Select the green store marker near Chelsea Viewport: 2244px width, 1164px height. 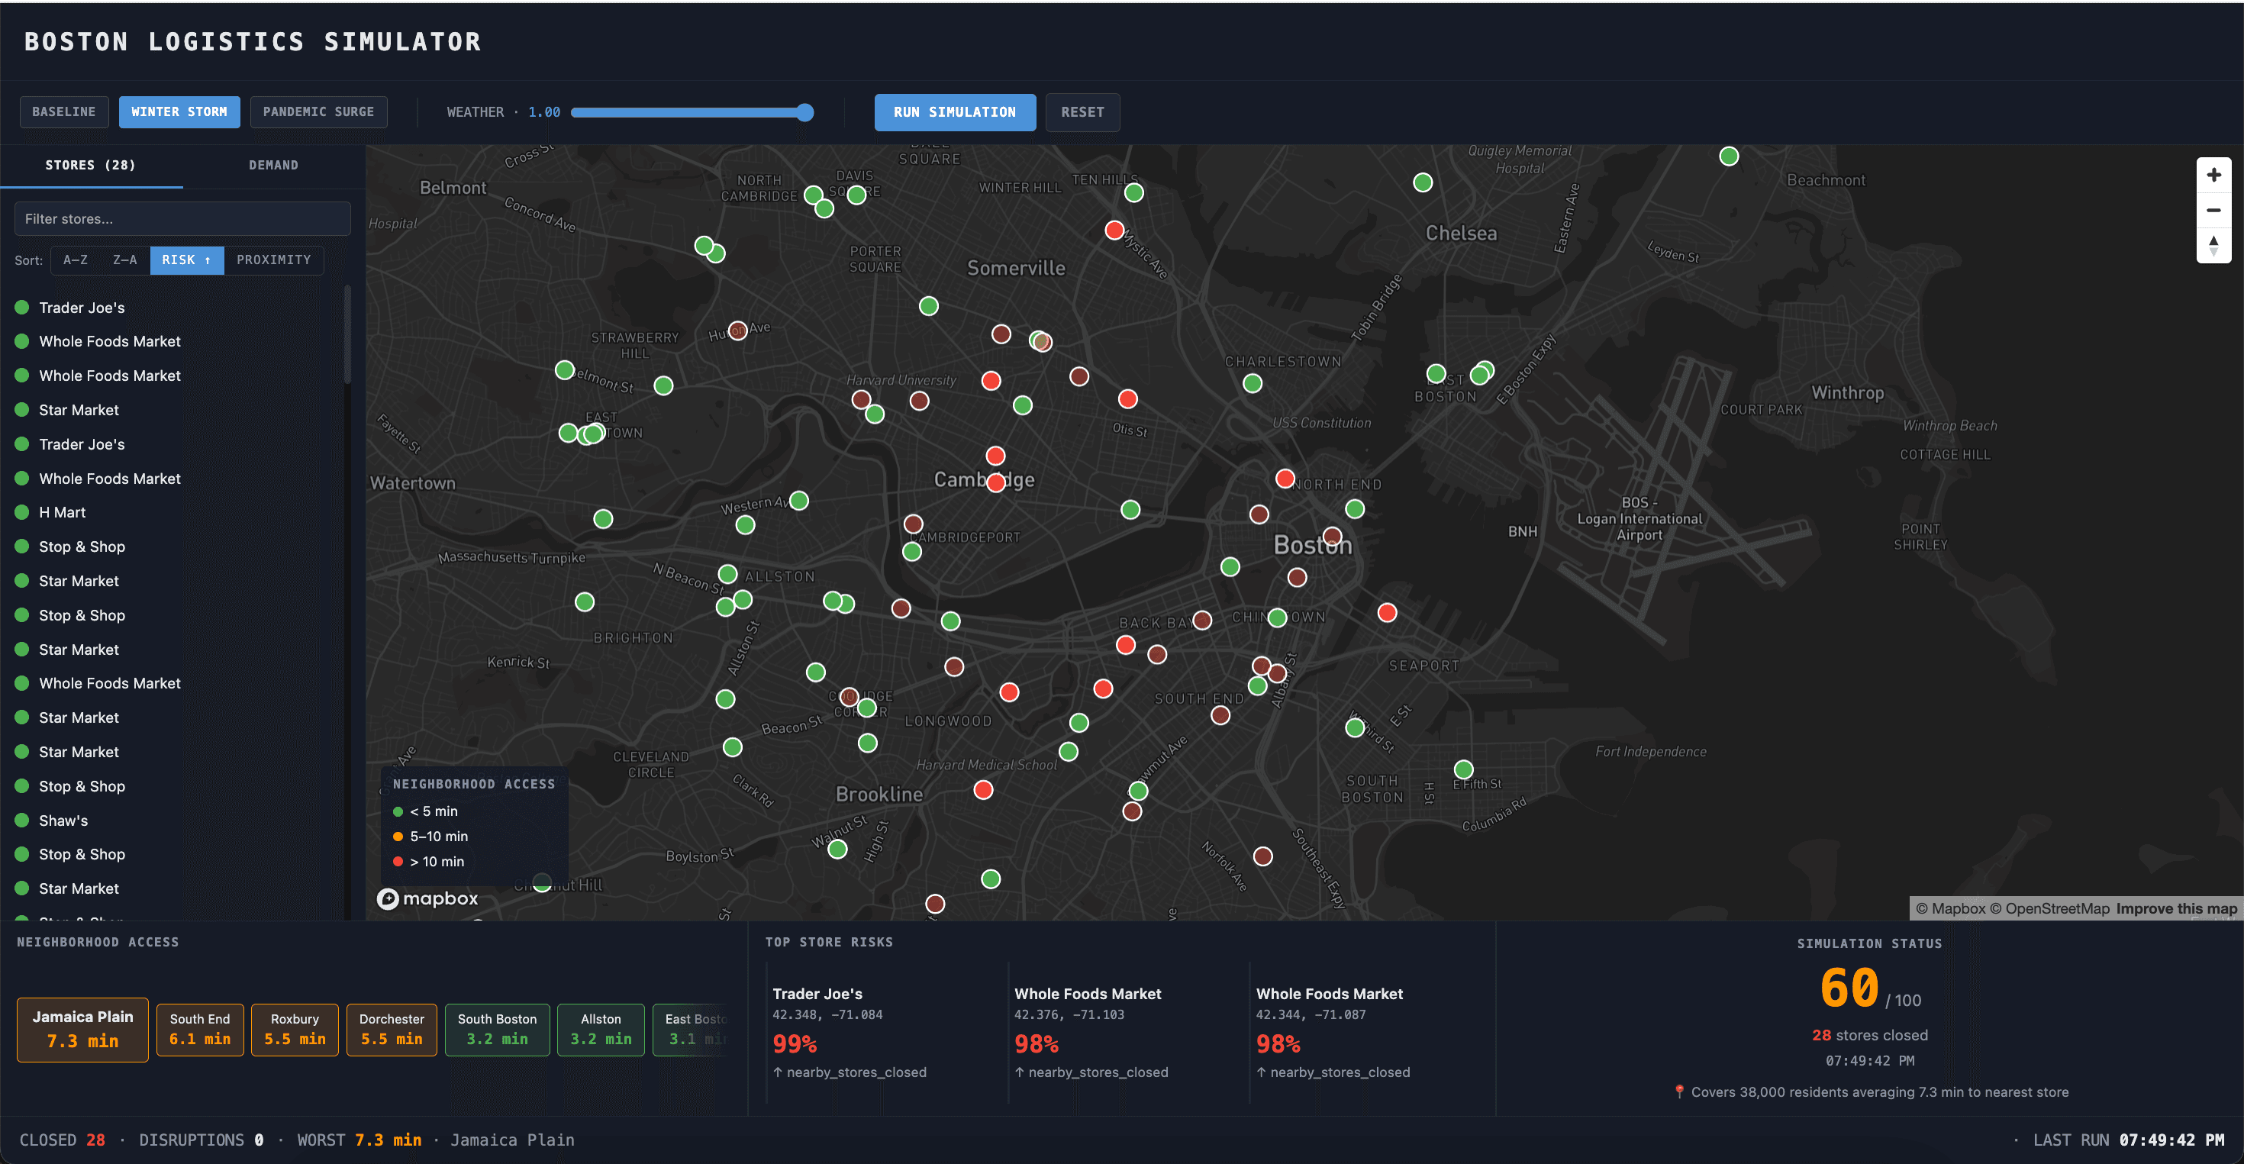1422,183
